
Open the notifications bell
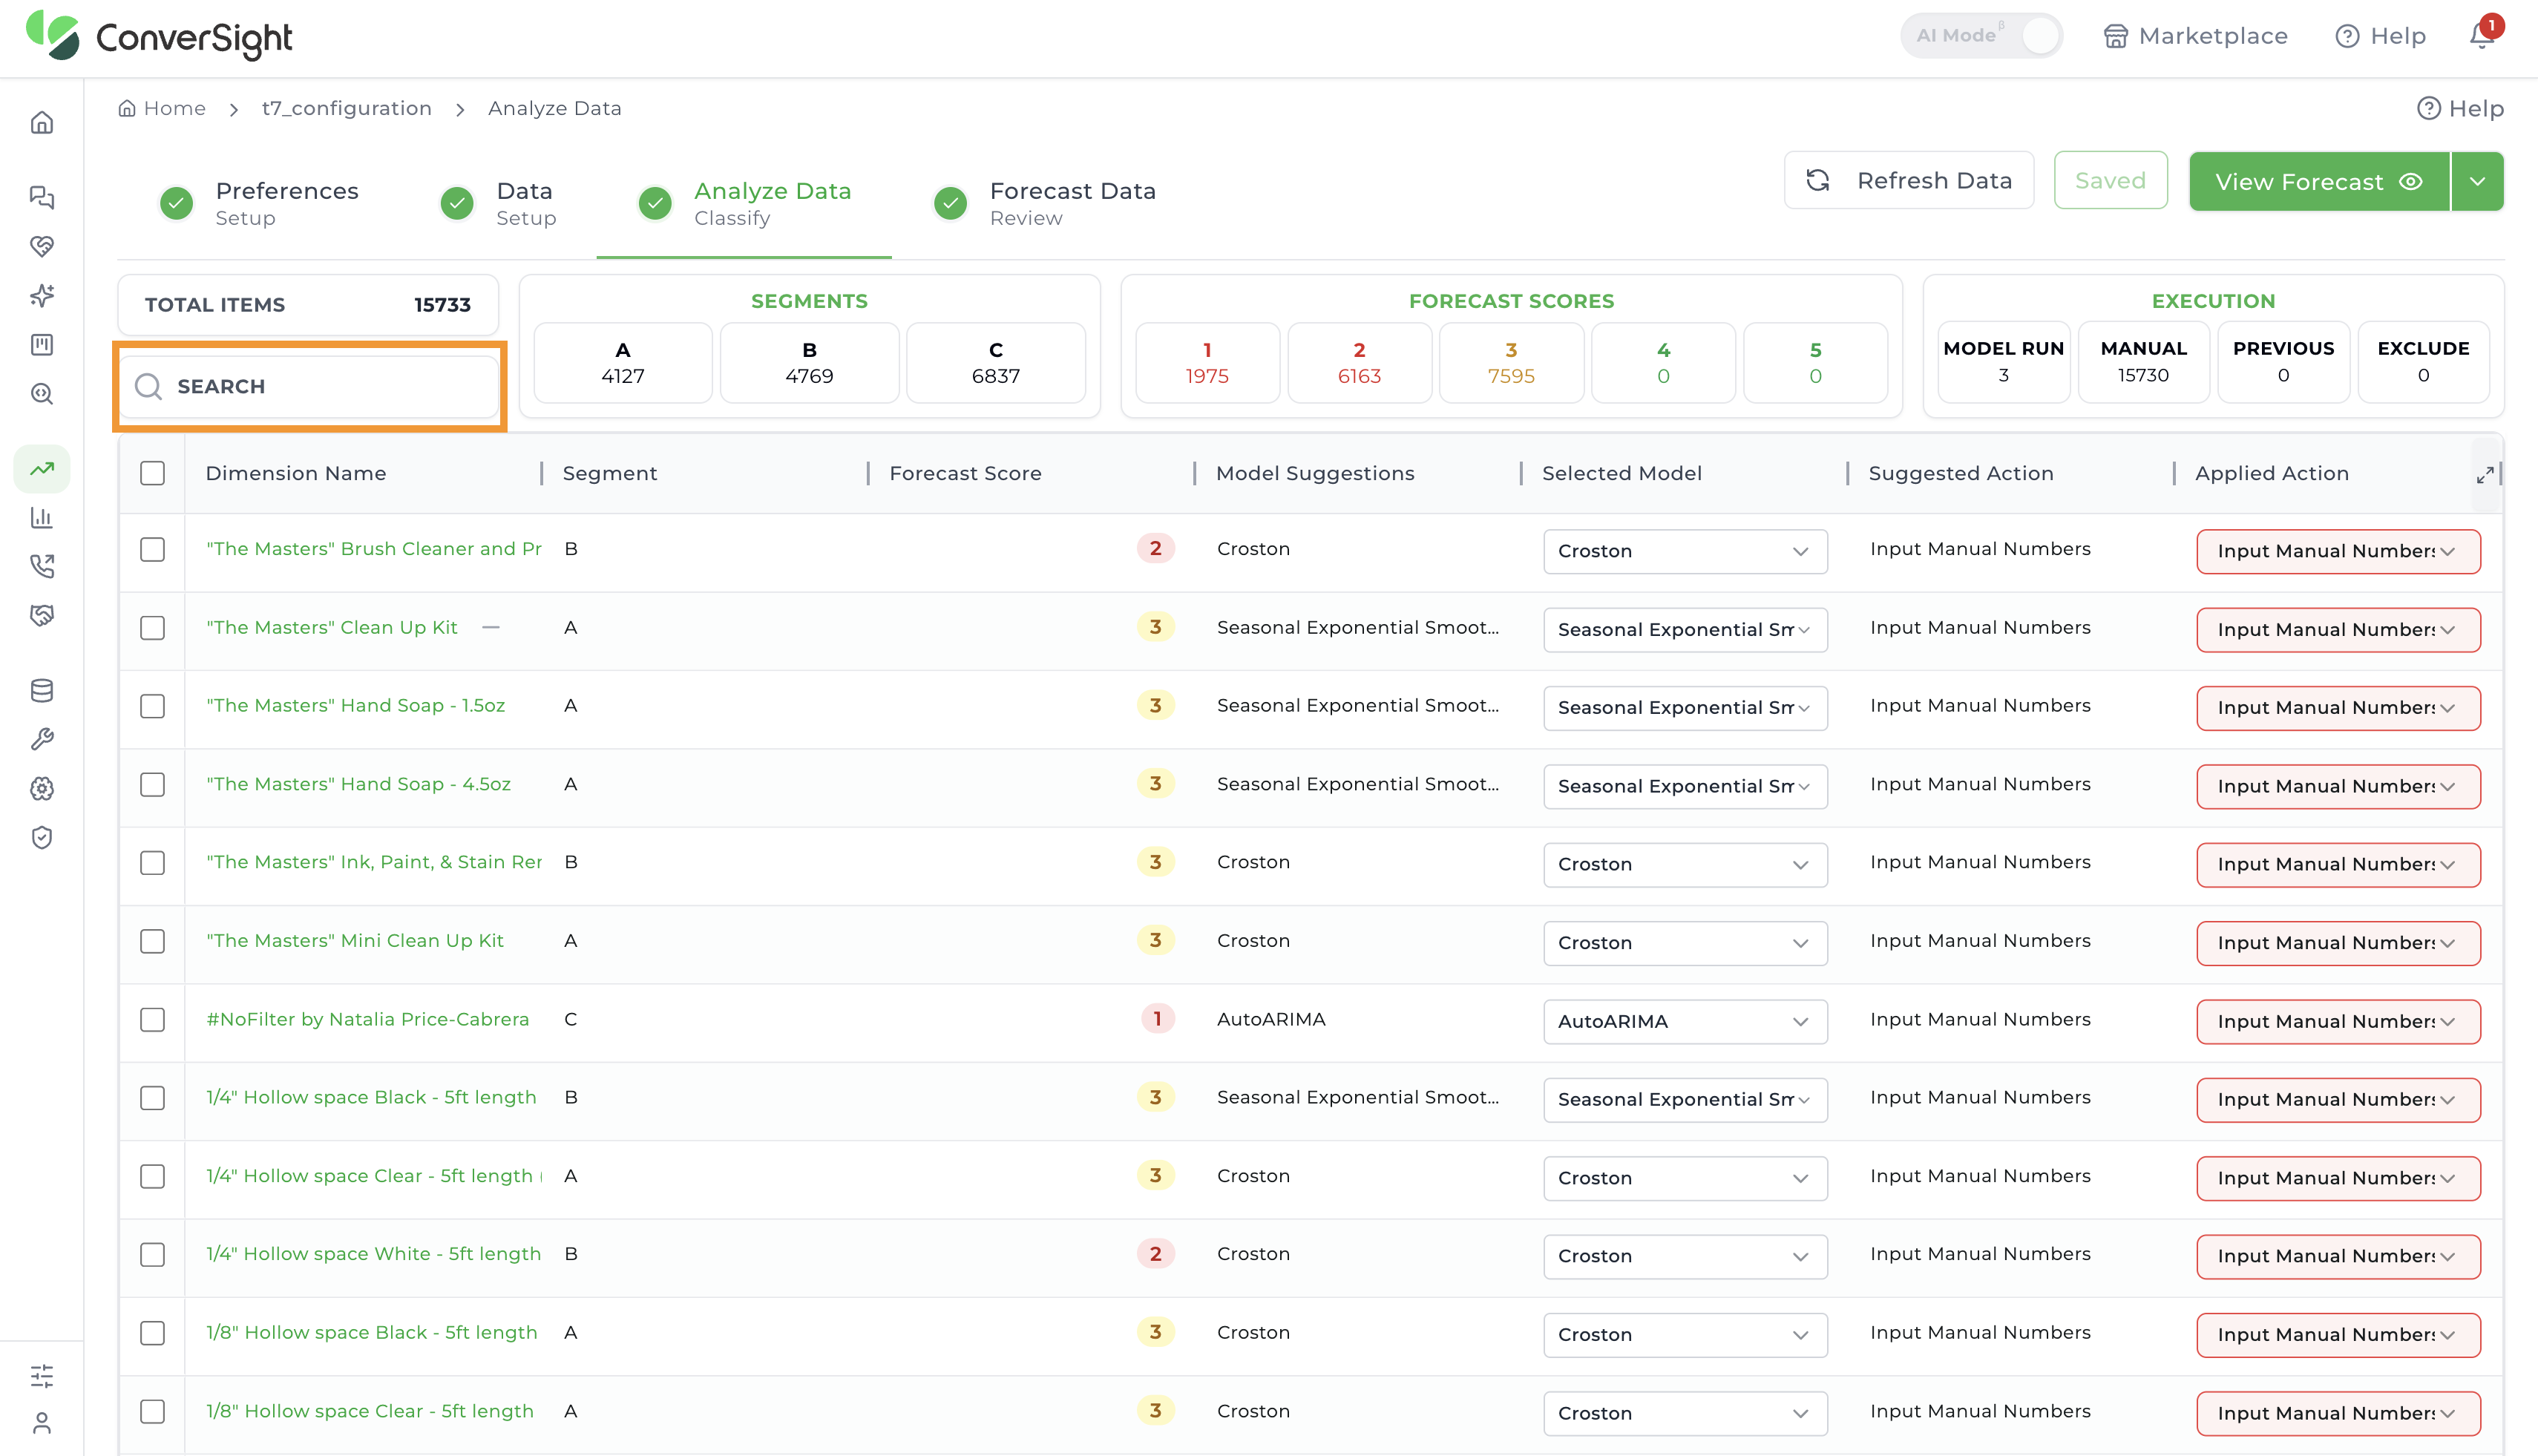[2481, 36]
